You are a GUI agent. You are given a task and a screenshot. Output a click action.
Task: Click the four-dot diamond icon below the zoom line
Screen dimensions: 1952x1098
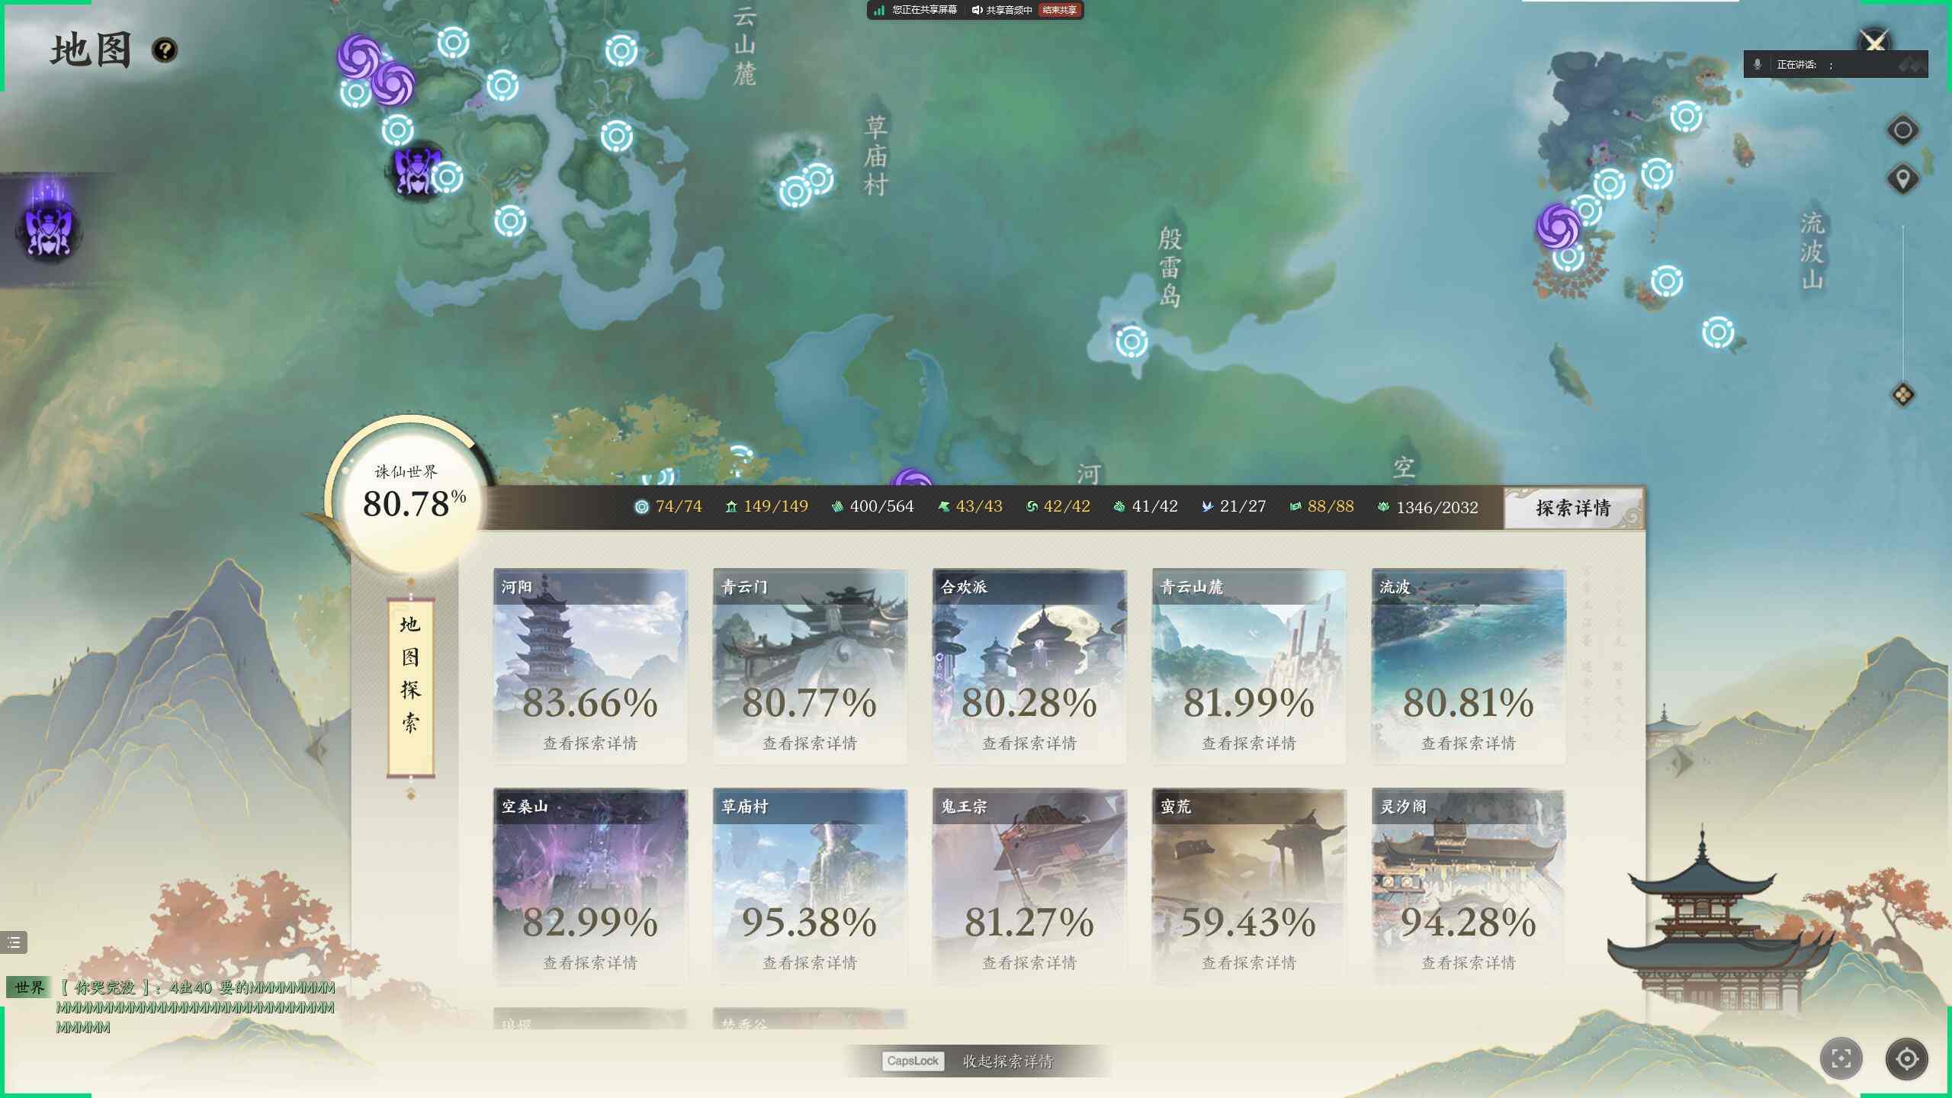point(1903,394)
